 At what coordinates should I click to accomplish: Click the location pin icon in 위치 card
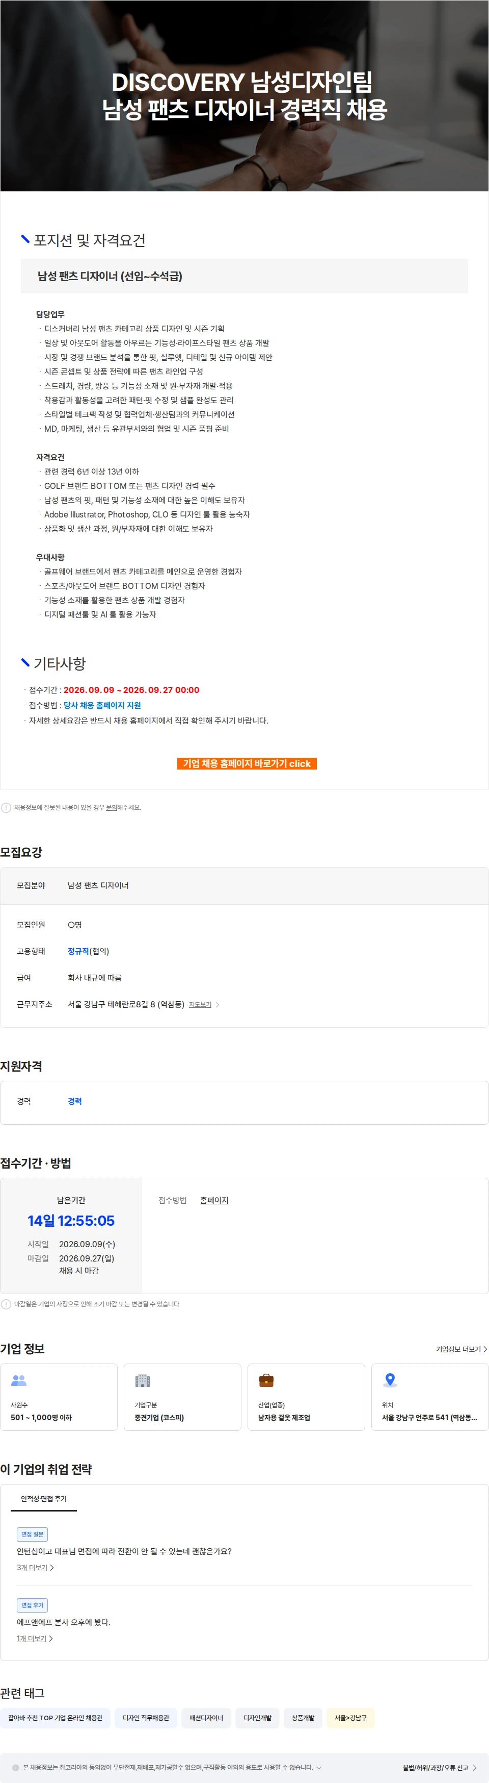(x=390, y=1380)
